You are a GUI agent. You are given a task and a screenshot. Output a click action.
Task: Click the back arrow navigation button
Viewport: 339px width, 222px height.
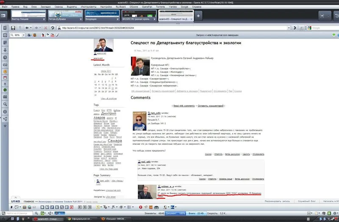27,28
